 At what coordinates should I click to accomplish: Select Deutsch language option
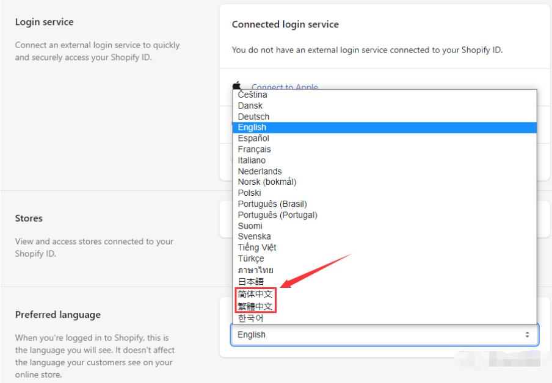tap(253, 116)
